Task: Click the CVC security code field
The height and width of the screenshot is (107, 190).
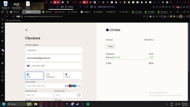Action: click(x=68, y=95)
